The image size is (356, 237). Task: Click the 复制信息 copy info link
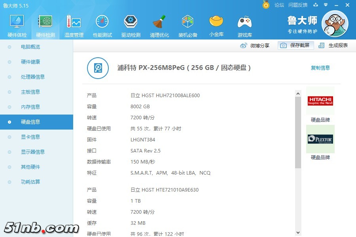320,68
